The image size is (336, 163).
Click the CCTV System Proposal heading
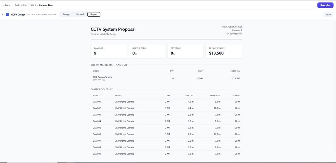113,29
